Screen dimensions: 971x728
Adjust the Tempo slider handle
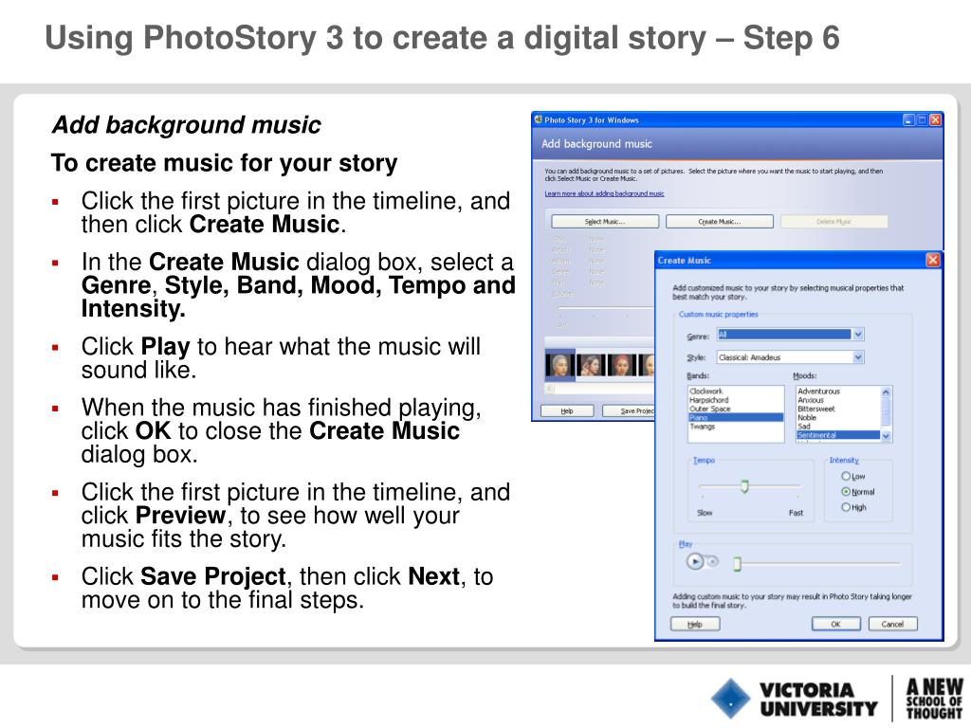tap(744, 486)
